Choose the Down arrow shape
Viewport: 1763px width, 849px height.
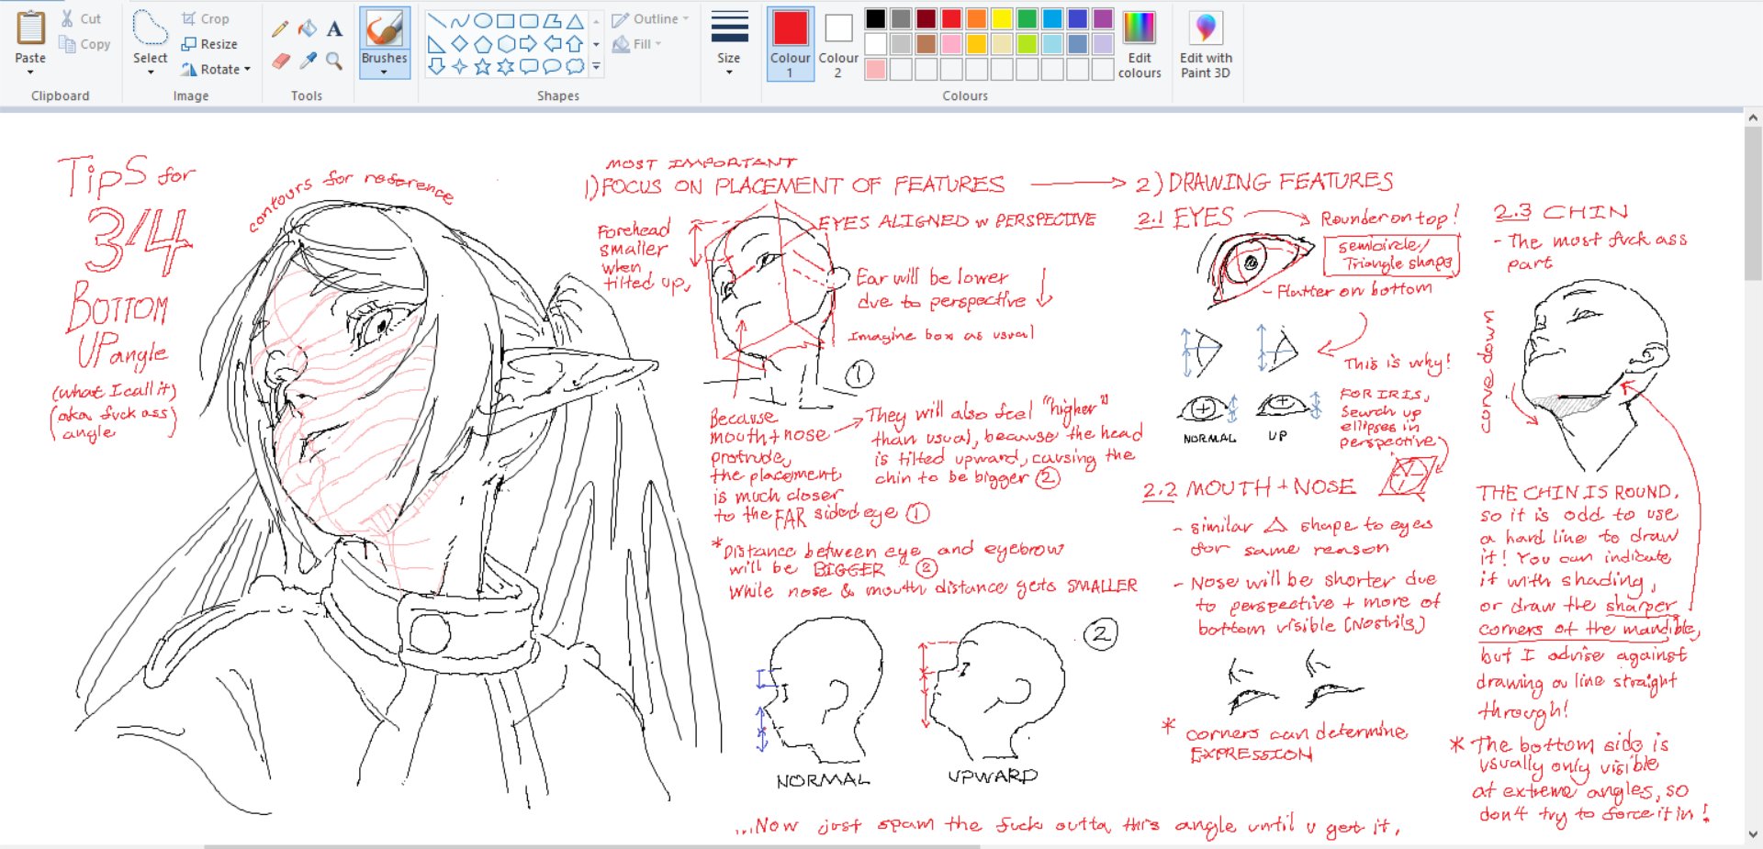[437, 66]
